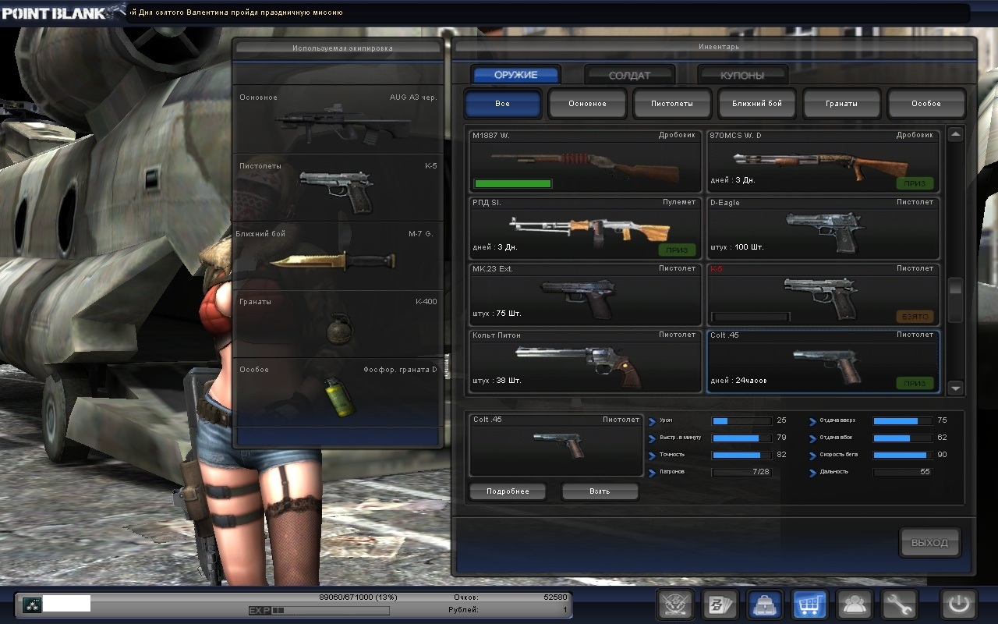The height and width of the screenshot is (624, 998).
Task: Click the ВЗЯТО badge on K-5
Action: (915, 317)
